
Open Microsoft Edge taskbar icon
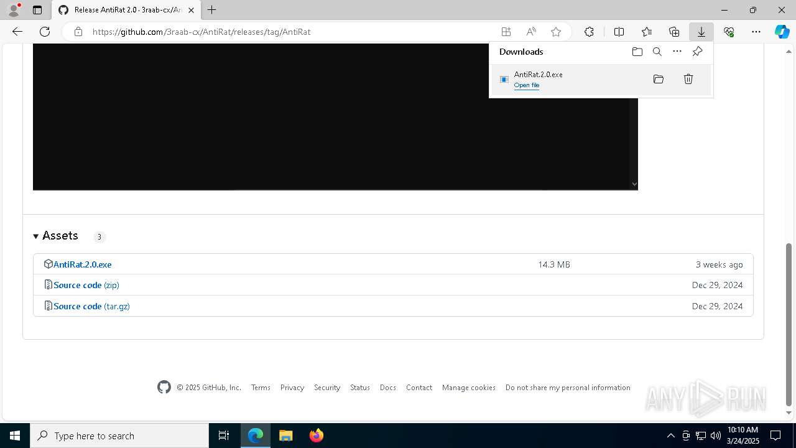(x=256, y=436)
